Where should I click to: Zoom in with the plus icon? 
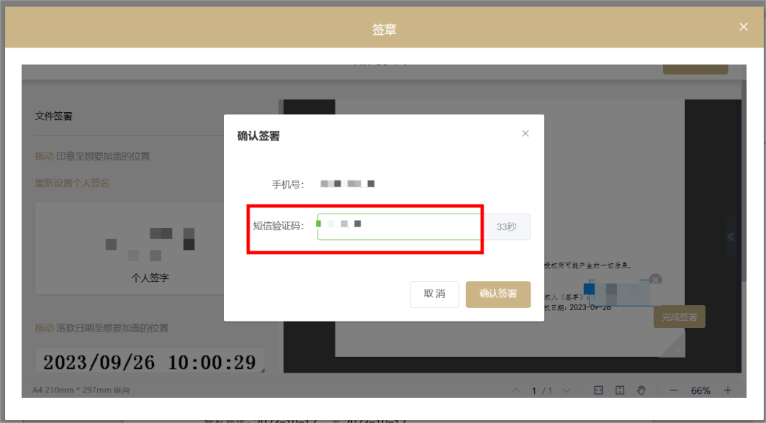(727, 390)
